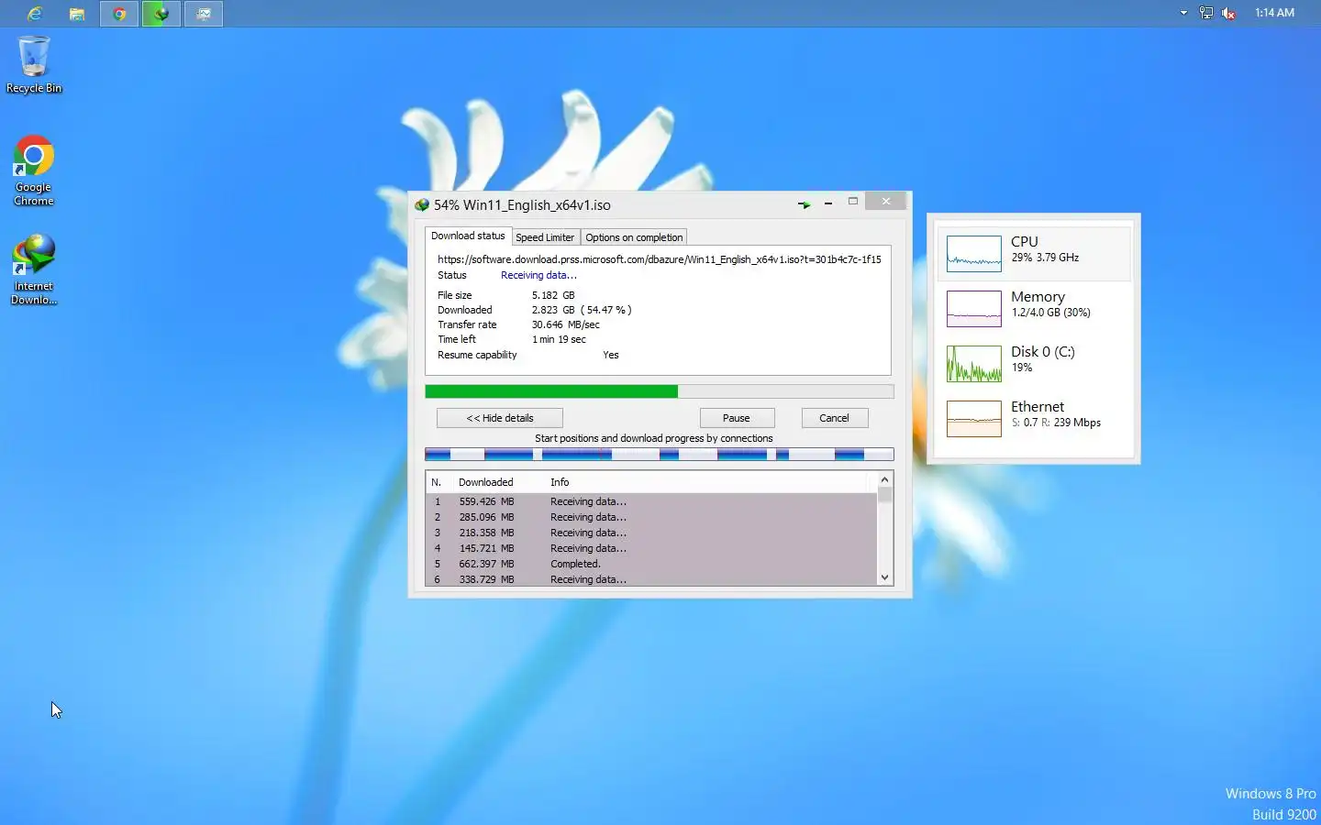Click the connections progress segment bar

point(659,454)
